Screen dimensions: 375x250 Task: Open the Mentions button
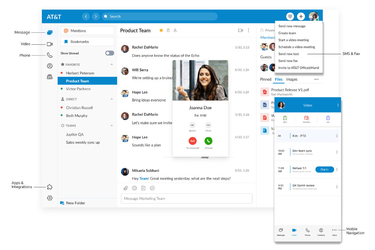(x=87, y=31)
